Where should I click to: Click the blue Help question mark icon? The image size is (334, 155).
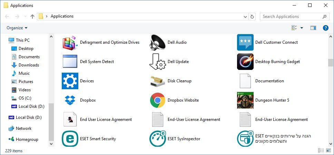[x=325, y=28]
